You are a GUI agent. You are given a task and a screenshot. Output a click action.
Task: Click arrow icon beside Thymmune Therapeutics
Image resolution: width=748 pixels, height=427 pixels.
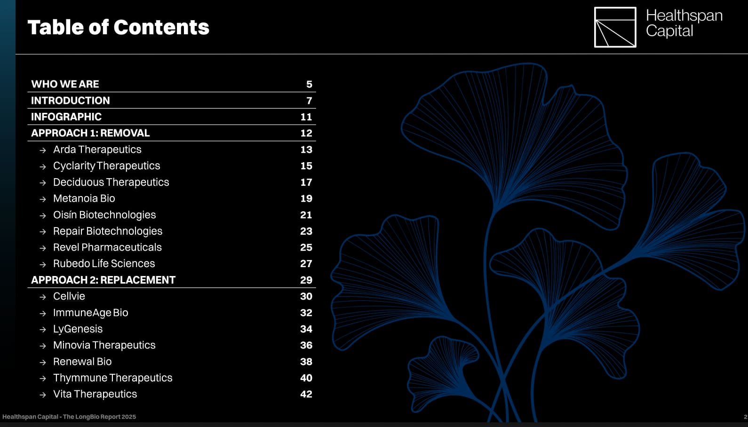(x=43, y=379)
